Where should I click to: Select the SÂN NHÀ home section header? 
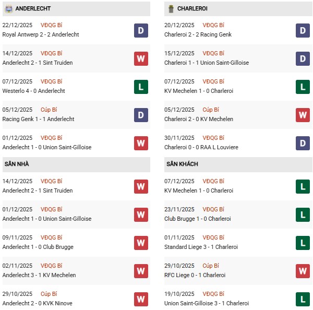click(17, 164)
